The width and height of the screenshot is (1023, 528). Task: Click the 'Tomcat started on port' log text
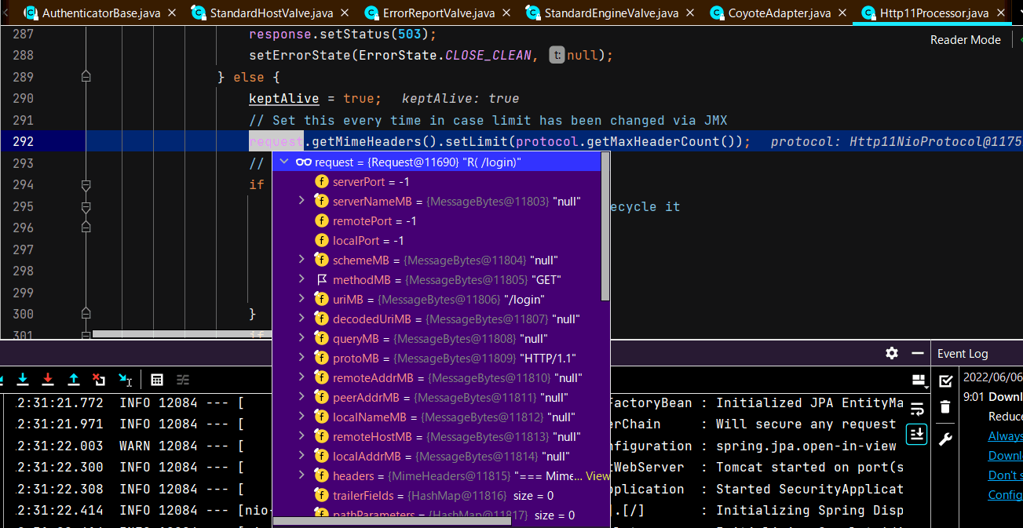point(809,467)
